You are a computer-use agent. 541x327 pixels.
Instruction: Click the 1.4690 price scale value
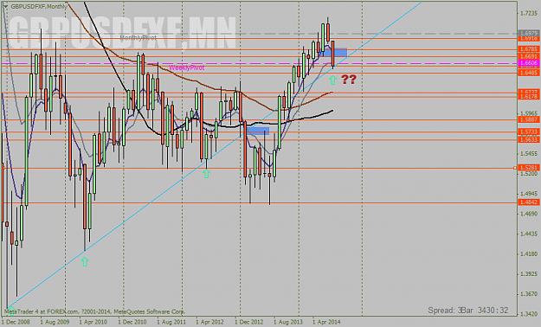(529, 214)
